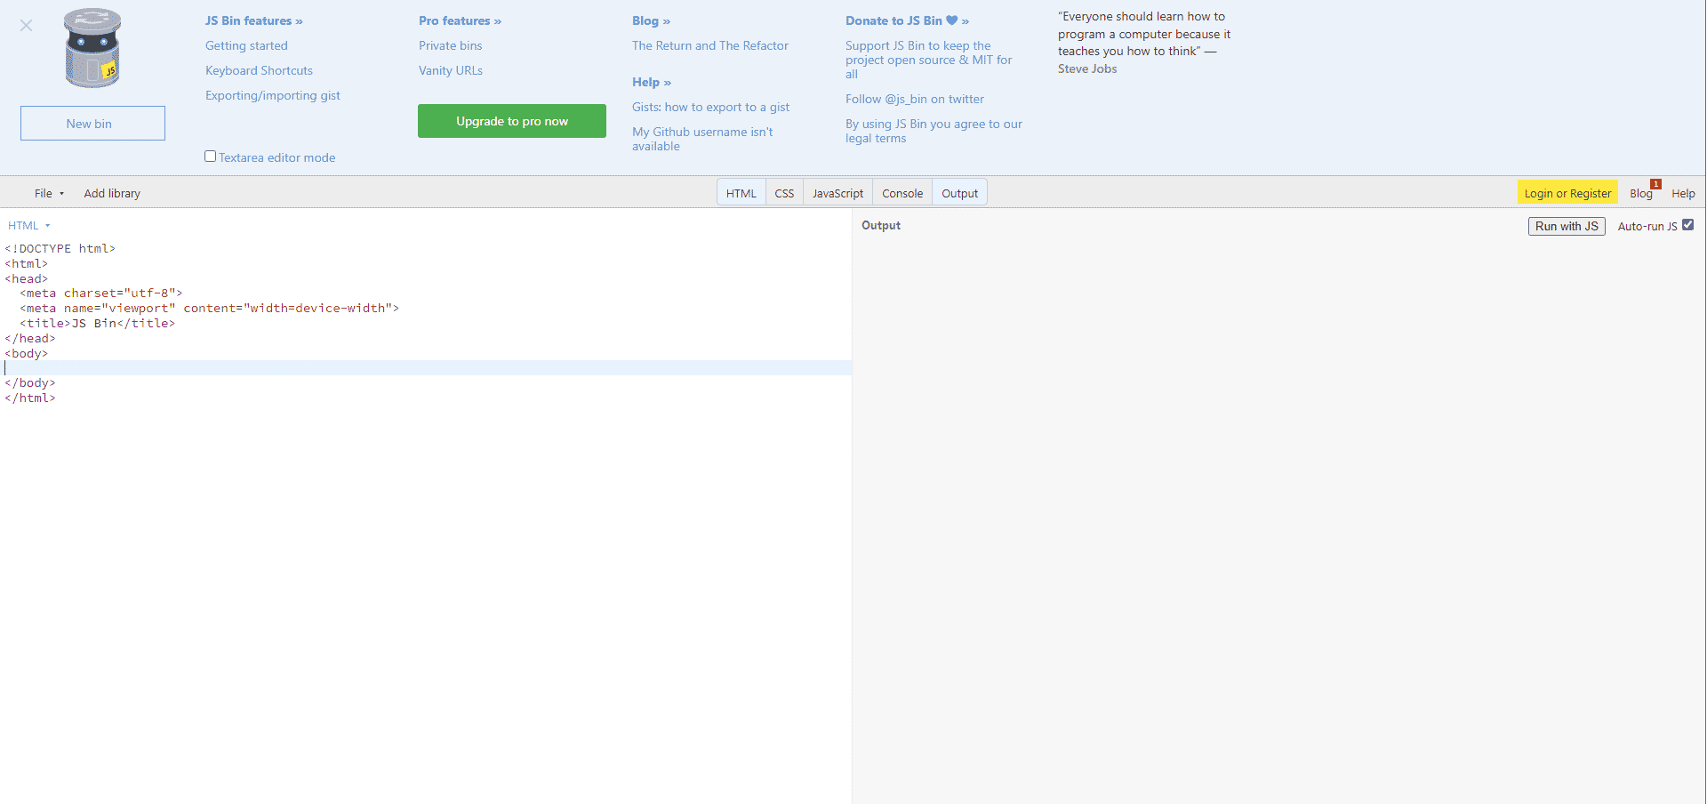The height and width of the screenshot is (804, 1707).
Task: Enable Textarea editor mode checkbox
Action: pyautogui.click(x=211, y=157)
